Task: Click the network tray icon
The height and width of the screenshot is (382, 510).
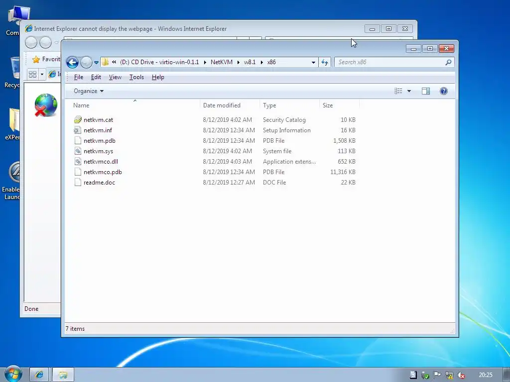Action: coord(449,375)
